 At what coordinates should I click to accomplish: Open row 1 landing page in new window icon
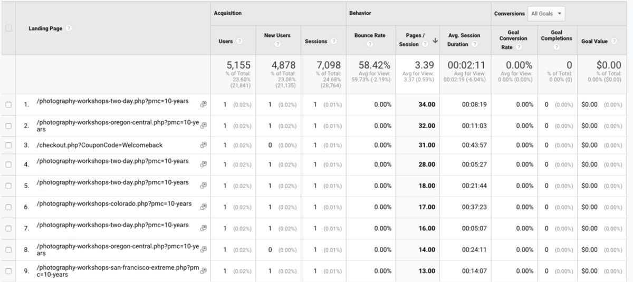(203, 104)
